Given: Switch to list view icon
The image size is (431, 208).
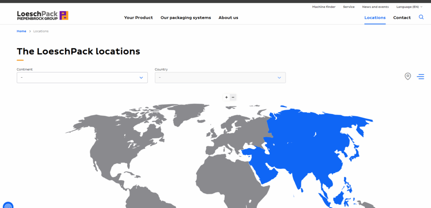Looking at the screenshot, I should coord(420,76).
